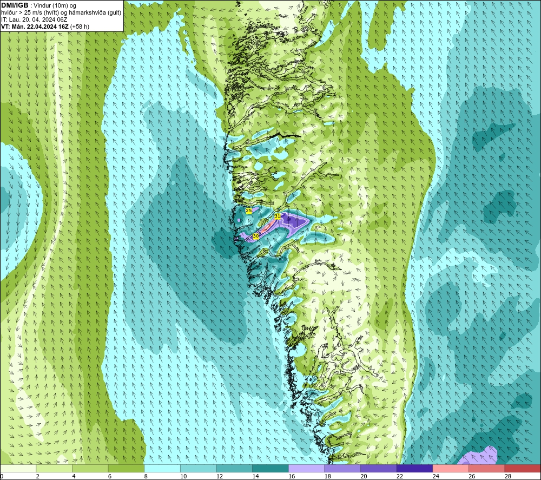Click the 6–8 m/s dark green scale swatch

126,469
